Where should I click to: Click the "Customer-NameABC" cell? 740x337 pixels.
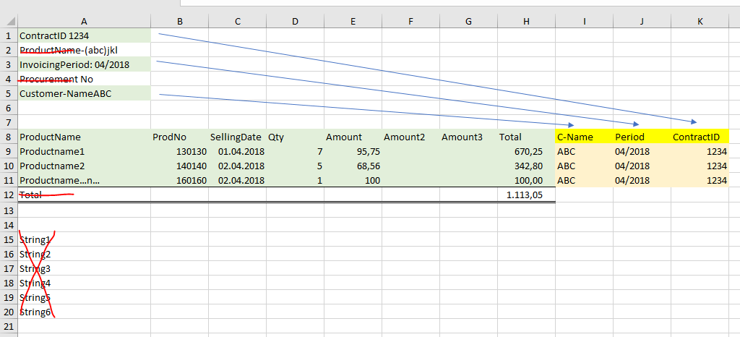pos(84,93)
